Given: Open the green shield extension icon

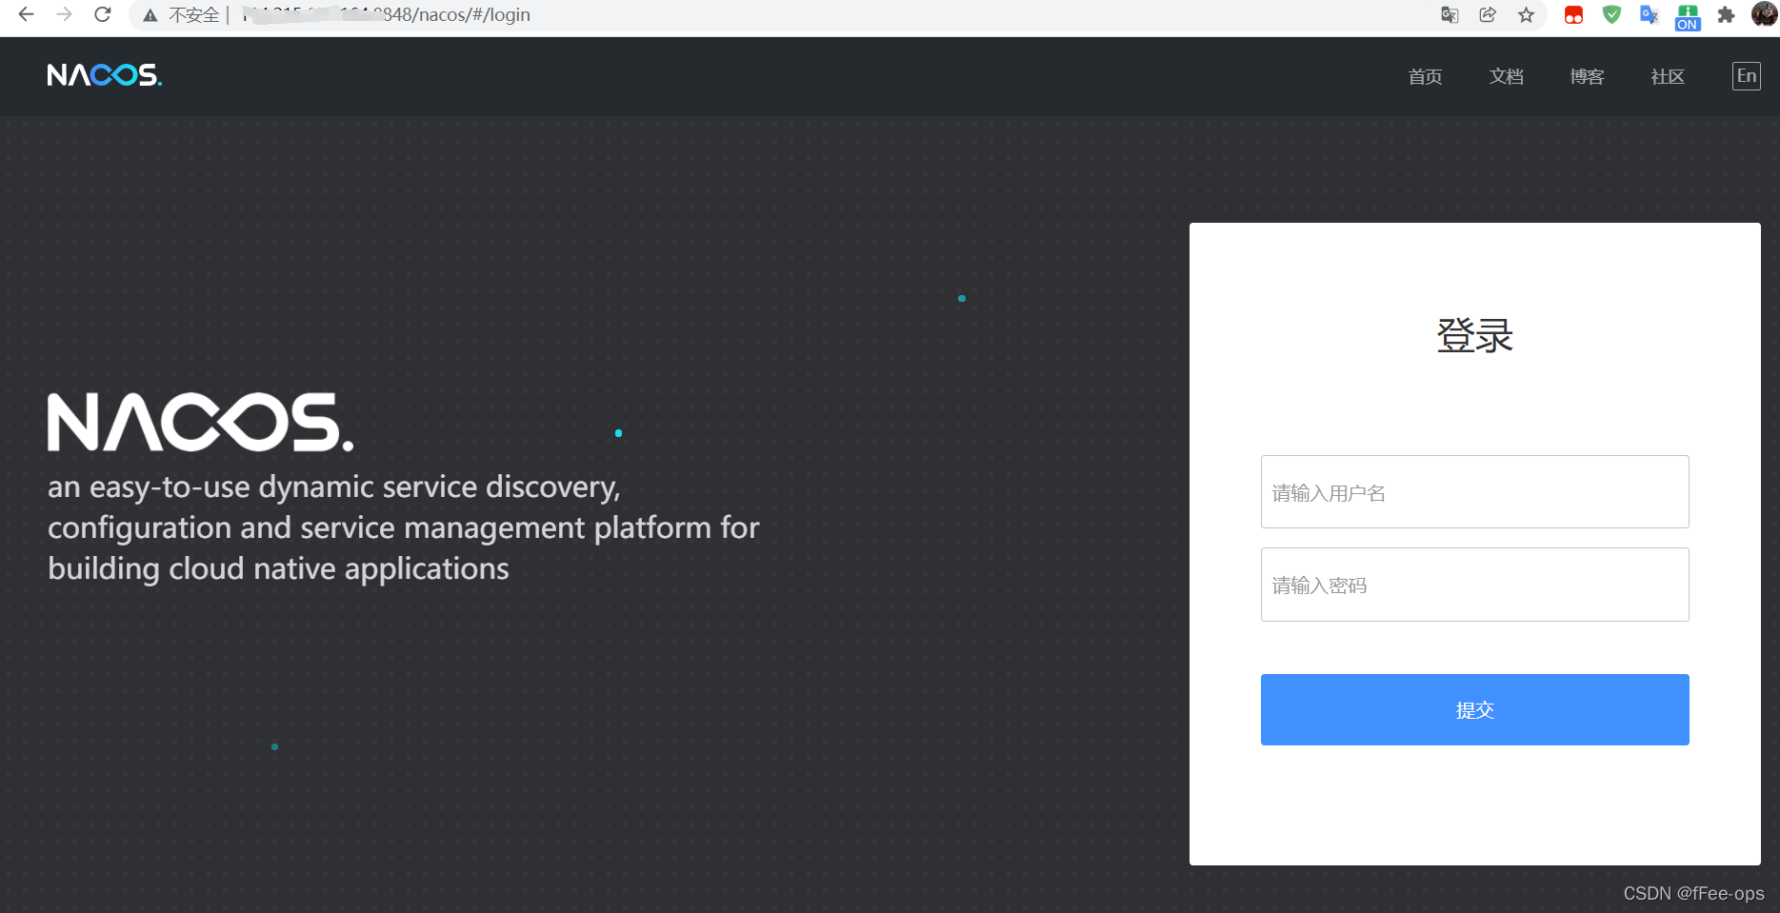Looking at the screenshot, I should [1611, 14].
